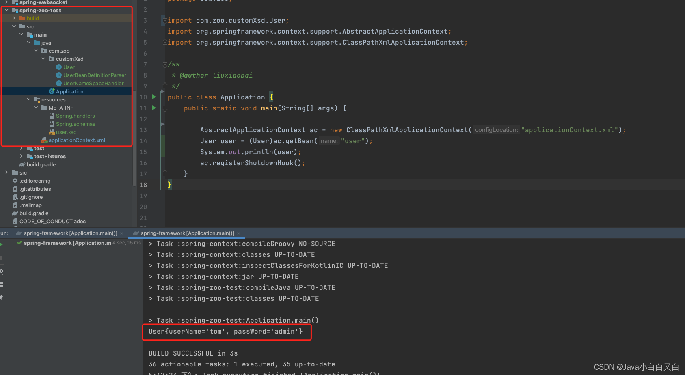
Task: Click the run arrow beside the main method
Action: click(153, 108)
